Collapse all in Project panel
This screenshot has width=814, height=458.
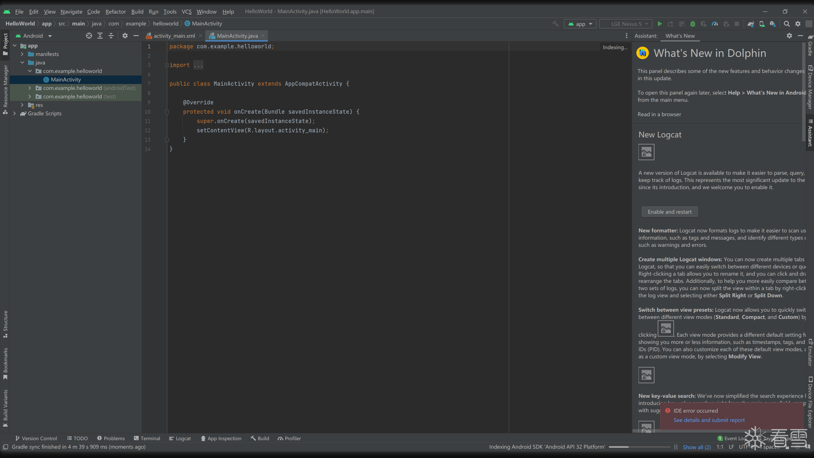point(111,36)
